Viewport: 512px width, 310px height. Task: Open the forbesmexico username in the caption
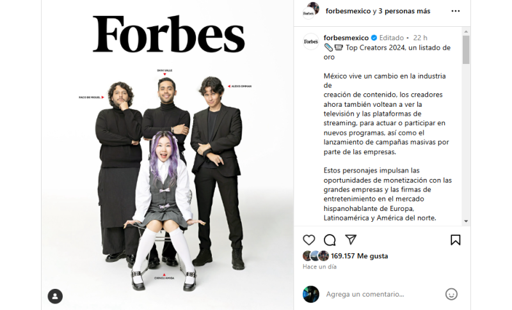pos(346,38)
